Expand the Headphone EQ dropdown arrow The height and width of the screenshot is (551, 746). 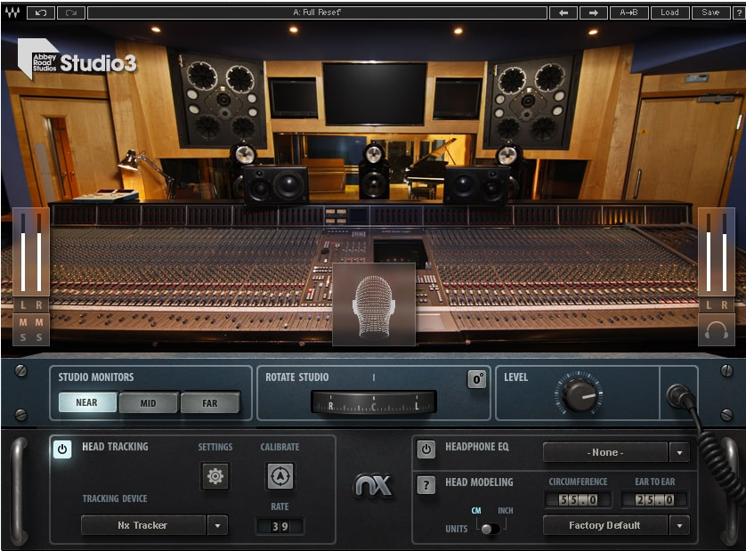coord(679,452)
